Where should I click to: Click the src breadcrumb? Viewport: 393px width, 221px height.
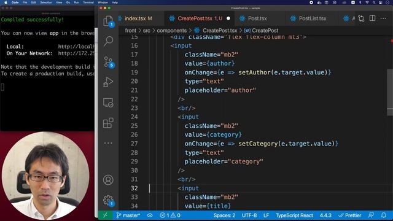point(147,31)
